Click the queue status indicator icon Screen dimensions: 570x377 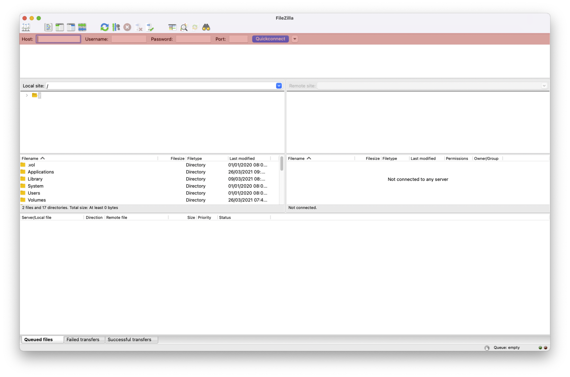click(487, 348)
